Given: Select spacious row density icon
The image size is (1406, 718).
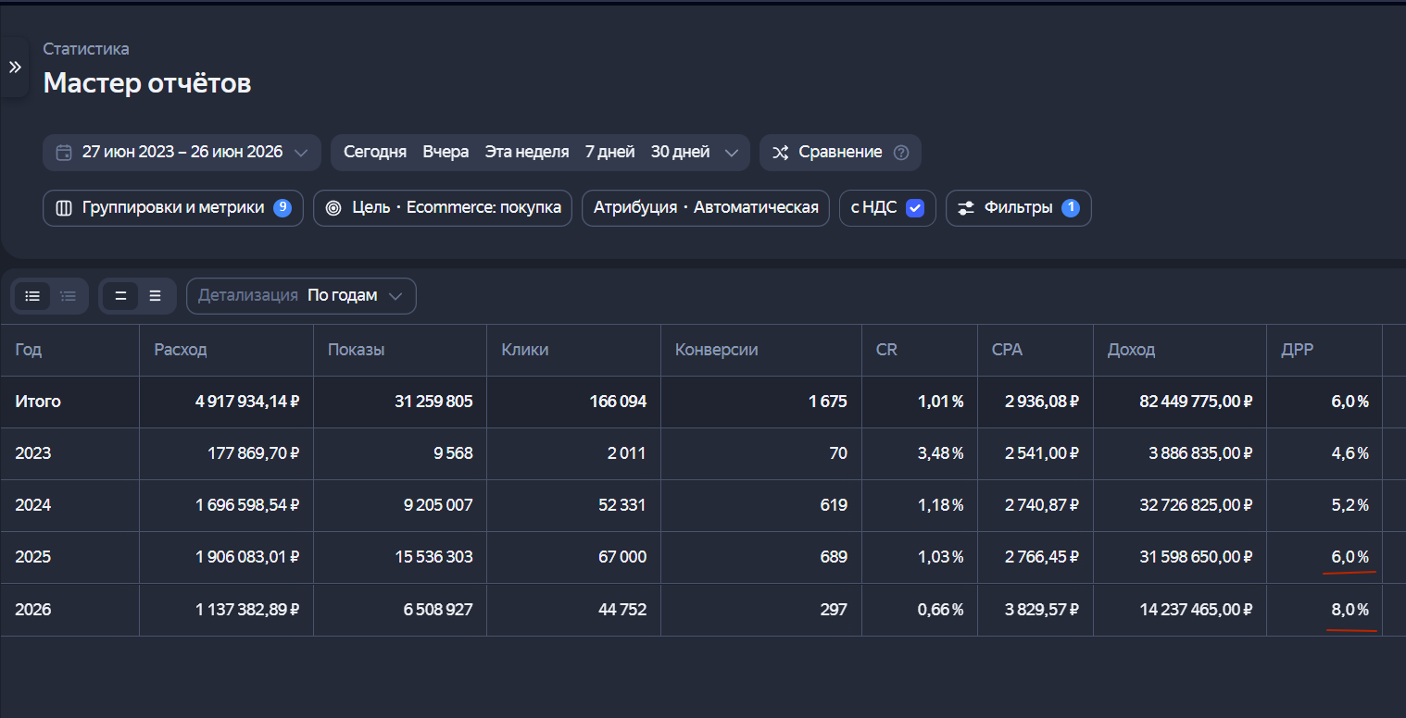Looking at the screenshot, I should [x=155, y=296].
